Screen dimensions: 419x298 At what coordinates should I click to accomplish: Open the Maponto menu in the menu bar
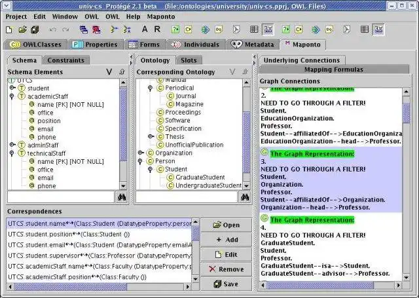(161, 16)
